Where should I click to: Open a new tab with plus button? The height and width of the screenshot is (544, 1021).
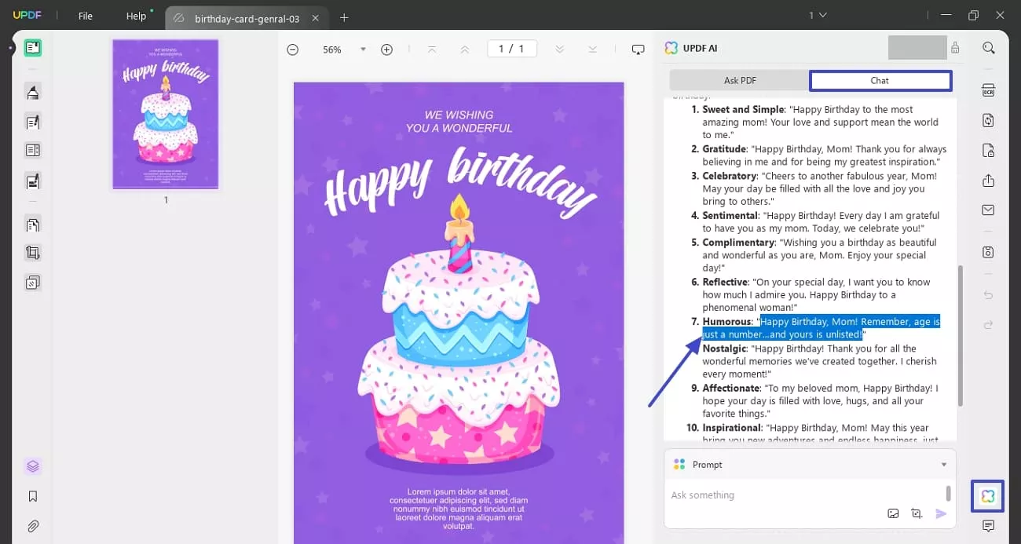point(343,17)
